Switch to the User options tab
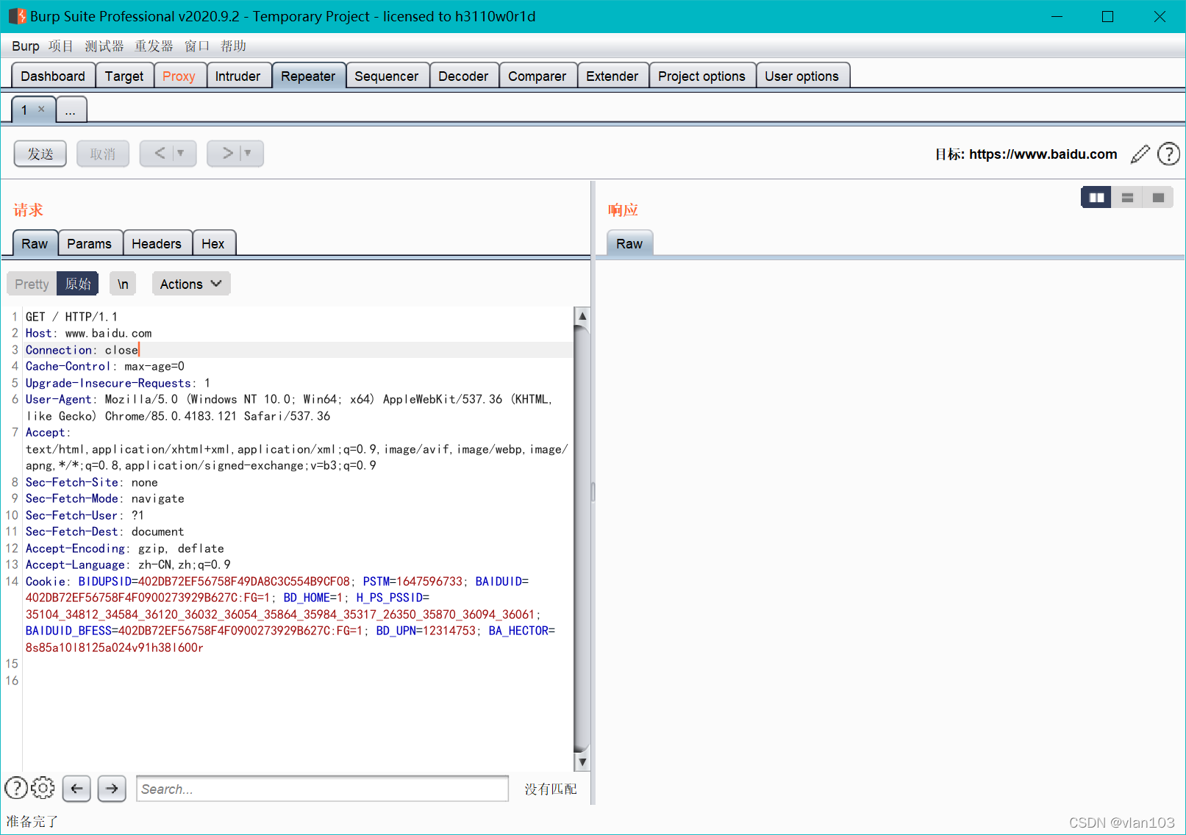The width and height of the screenshot is (1186, 835). point(801,76)
